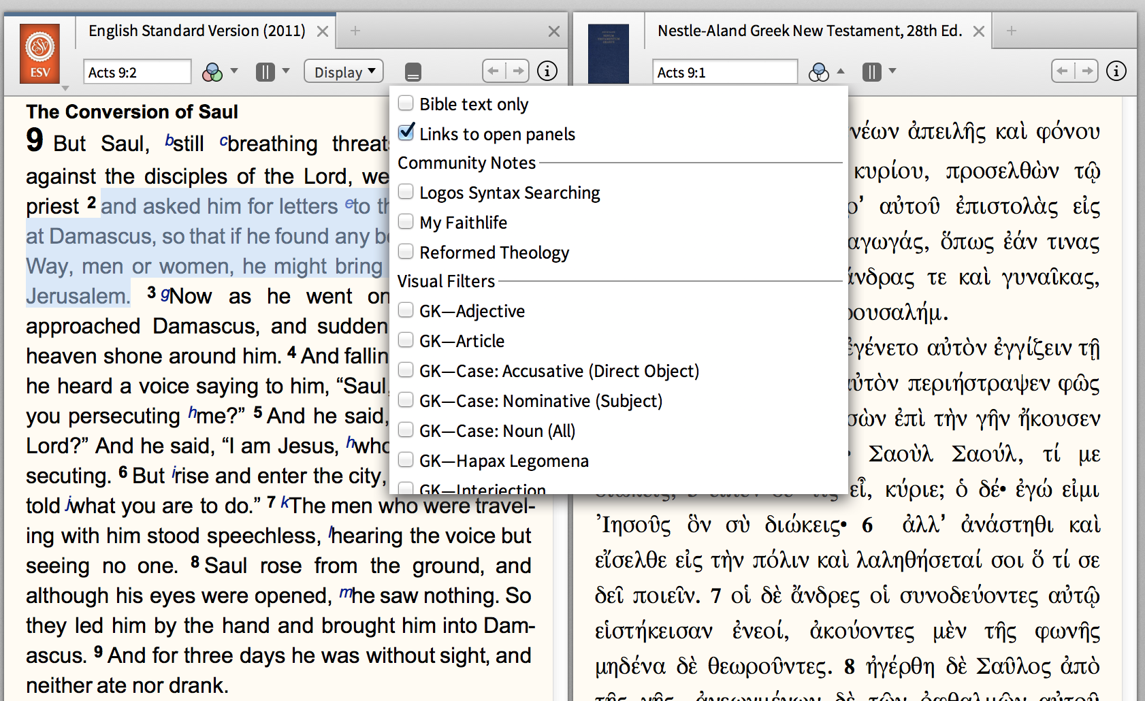Open footnote c before 'breathing'

point(223,142)
